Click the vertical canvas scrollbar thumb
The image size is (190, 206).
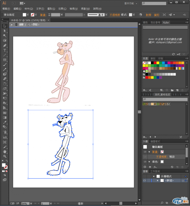click(x=140, y=112)
